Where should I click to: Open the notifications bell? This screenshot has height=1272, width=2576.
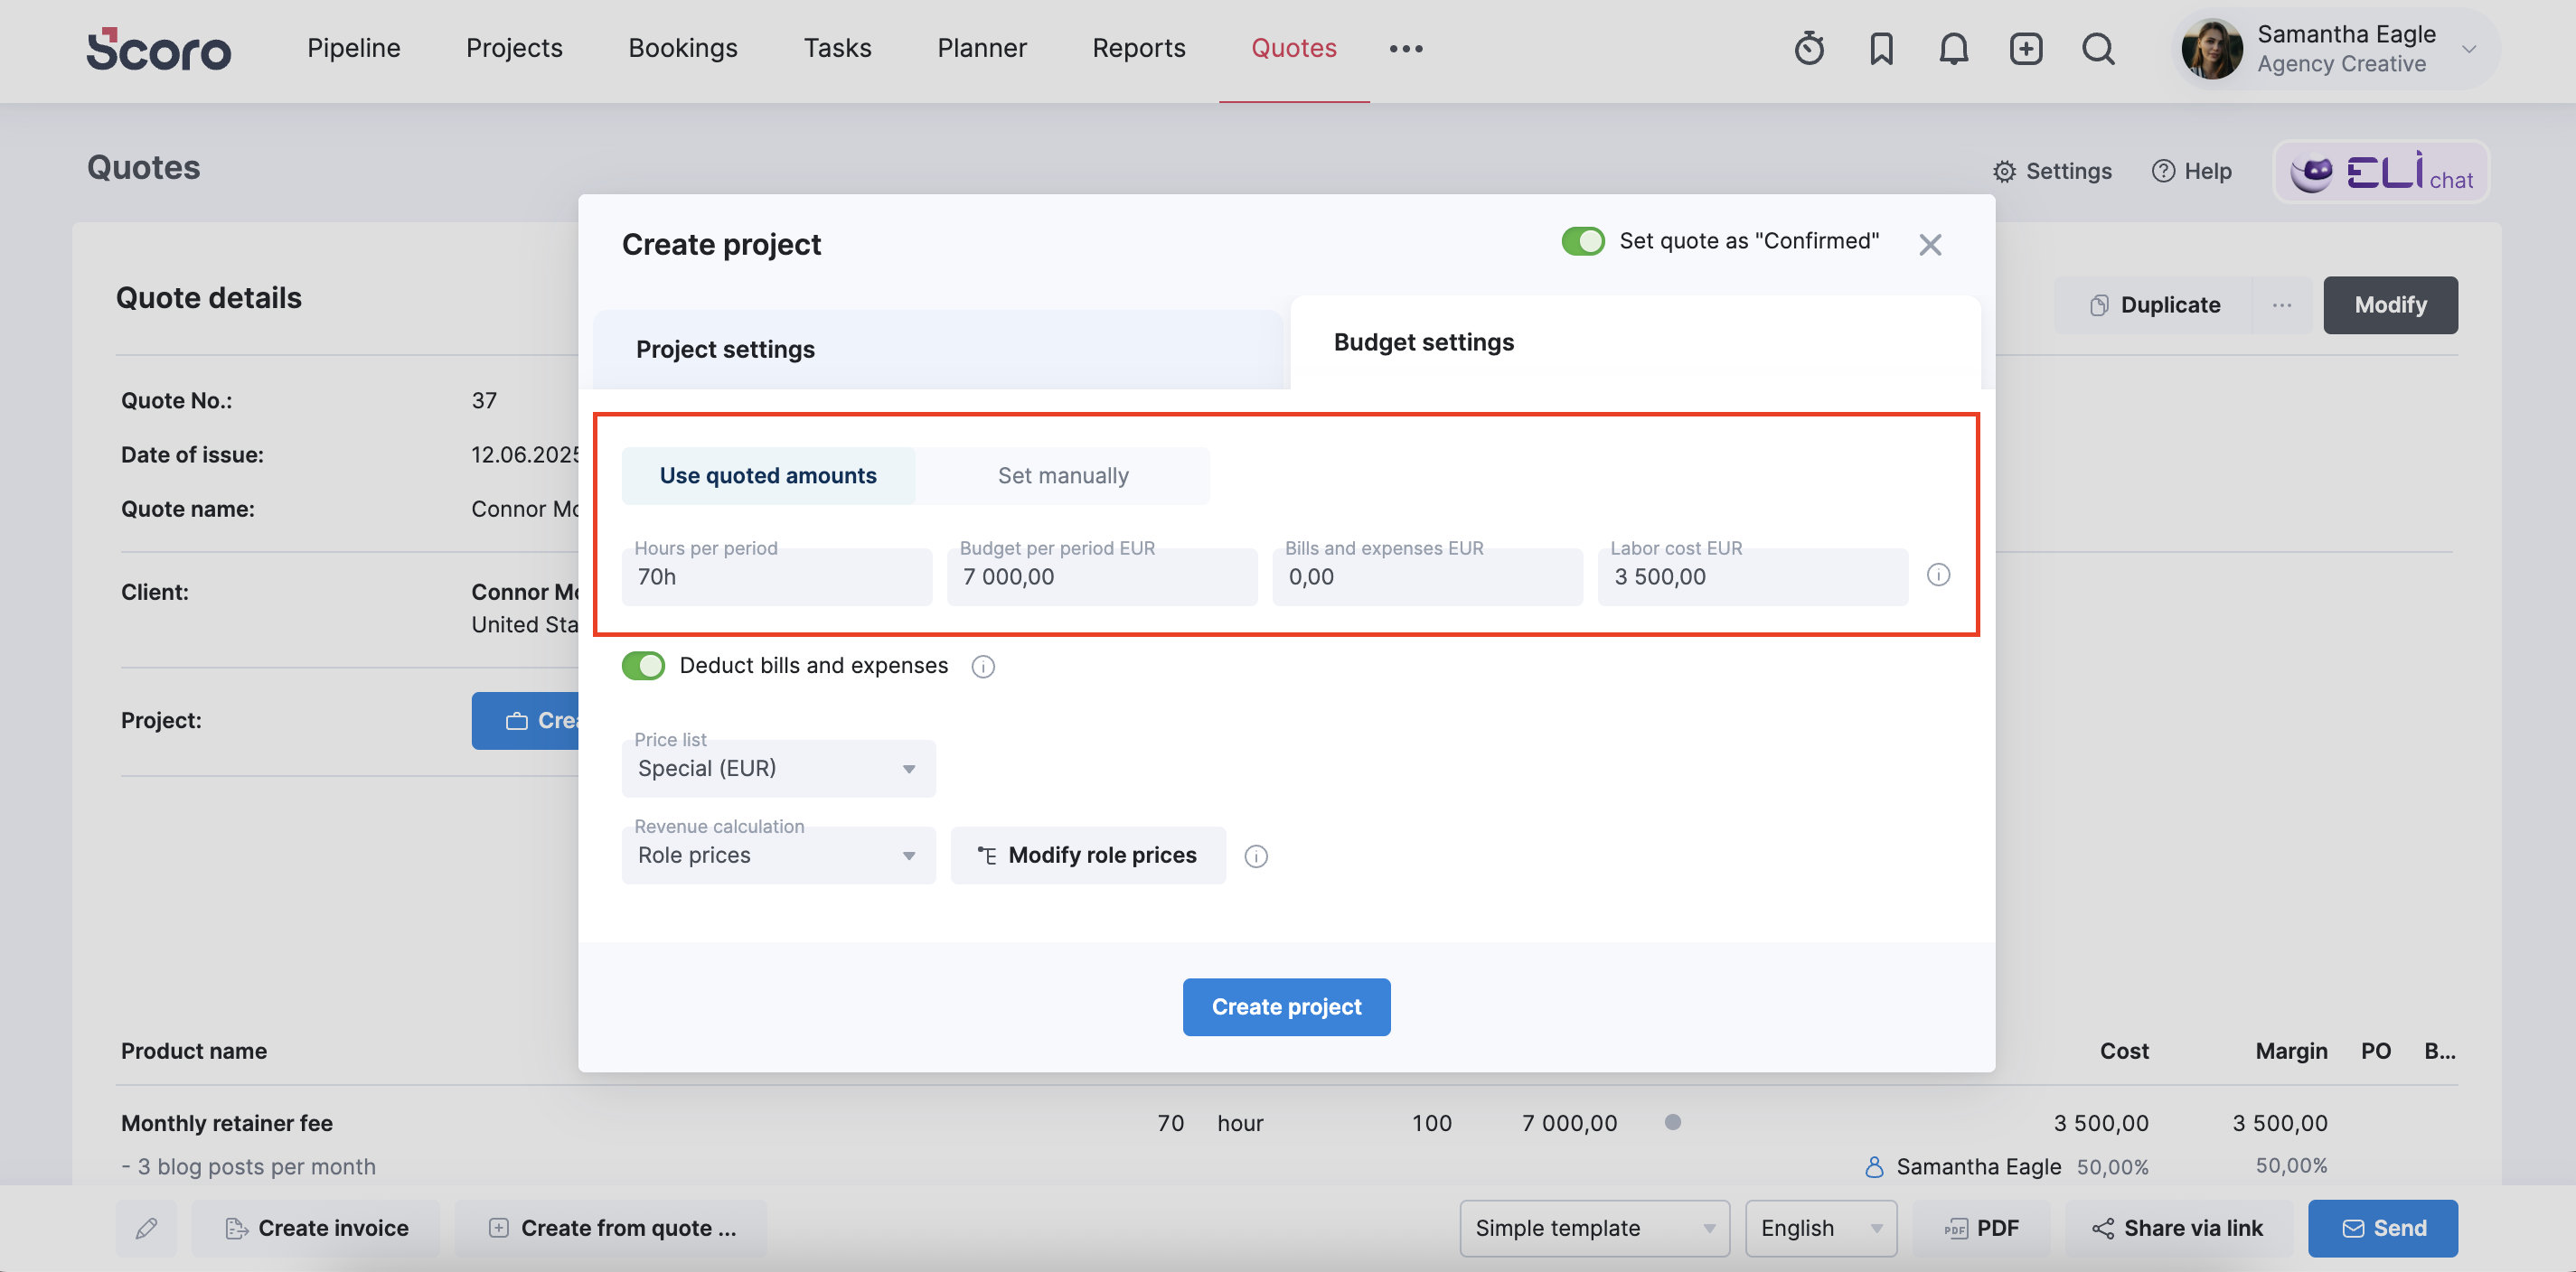tap(1953, 48)
